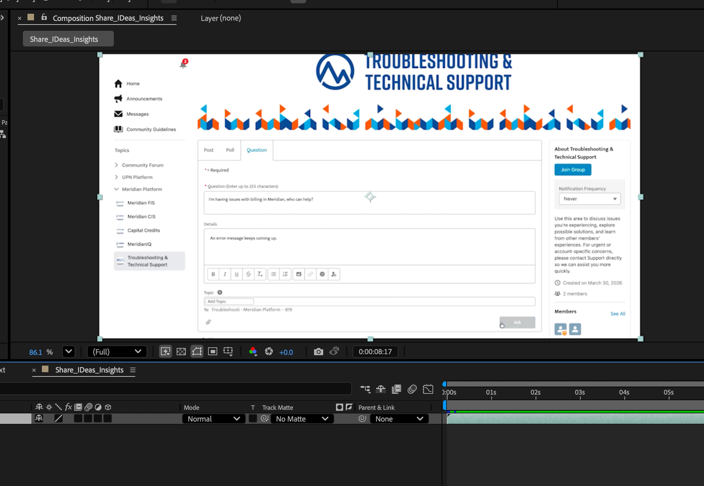This screenshot has height=486, width=704.
Task: Open grid and guide options
Action: 228,352
